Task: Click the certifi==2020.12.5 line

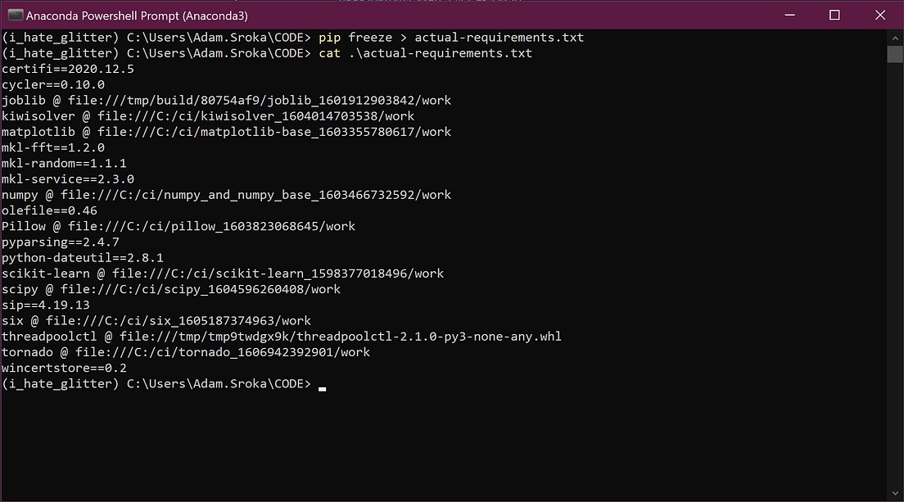Action: 68,69
